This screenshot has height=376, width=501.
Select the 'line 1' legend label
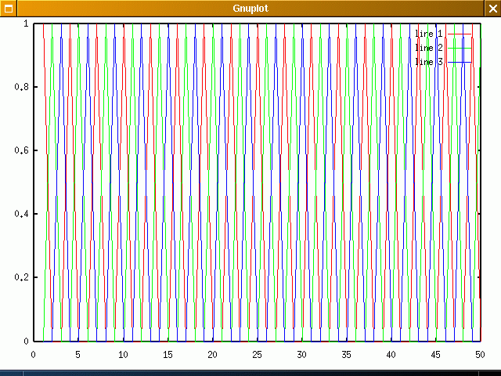tap(428, 34)
